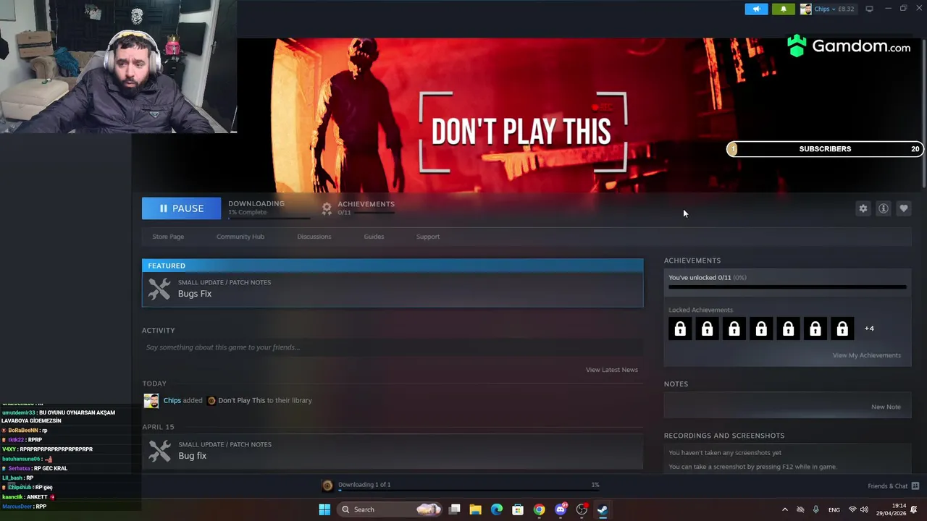This screenshot has height=521, width=927.
Task: Open Discord from taskbar
Action: 561,509
